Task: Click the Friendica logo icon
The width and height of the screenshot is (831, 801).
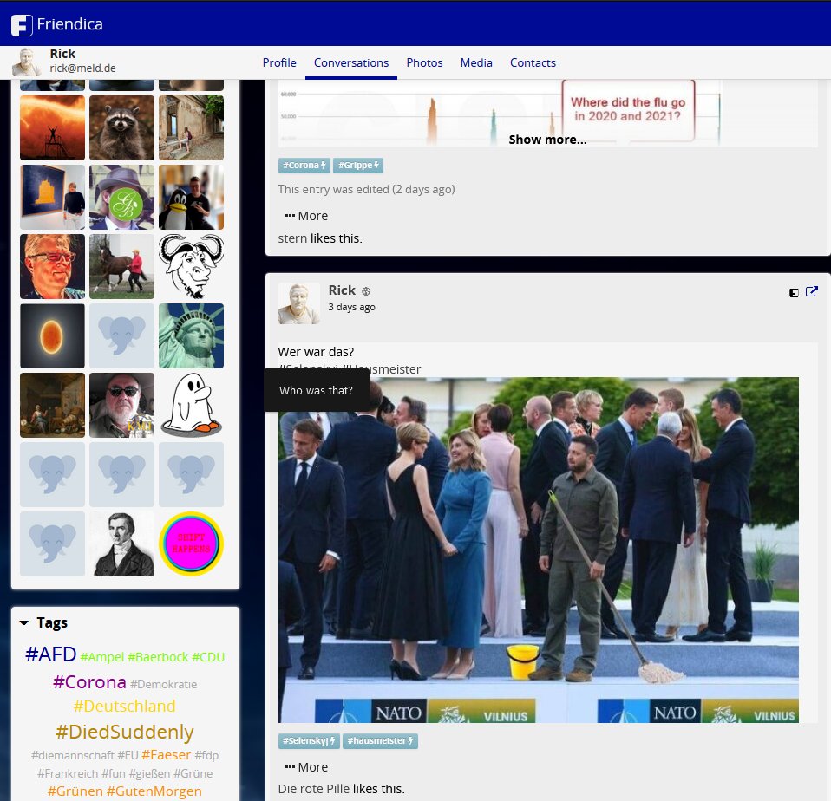Action: [x=22, y=25]
